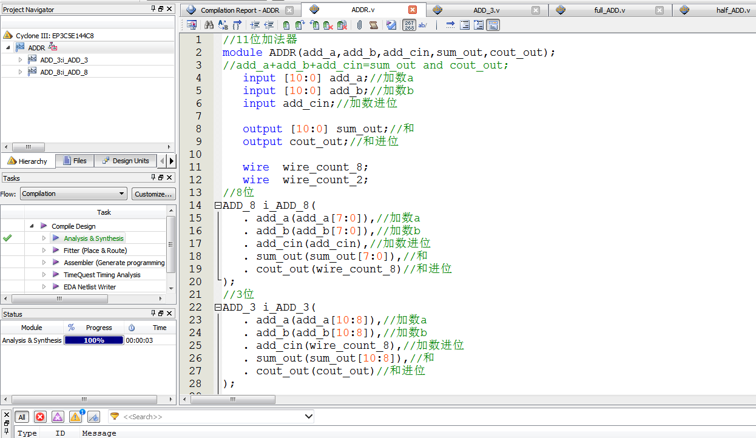
Task: Toggle a bookmark on the current line
Action: coord(286,25)
